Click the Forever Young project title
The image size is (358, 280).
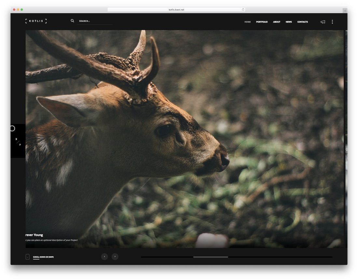click(x=34, y=235)
